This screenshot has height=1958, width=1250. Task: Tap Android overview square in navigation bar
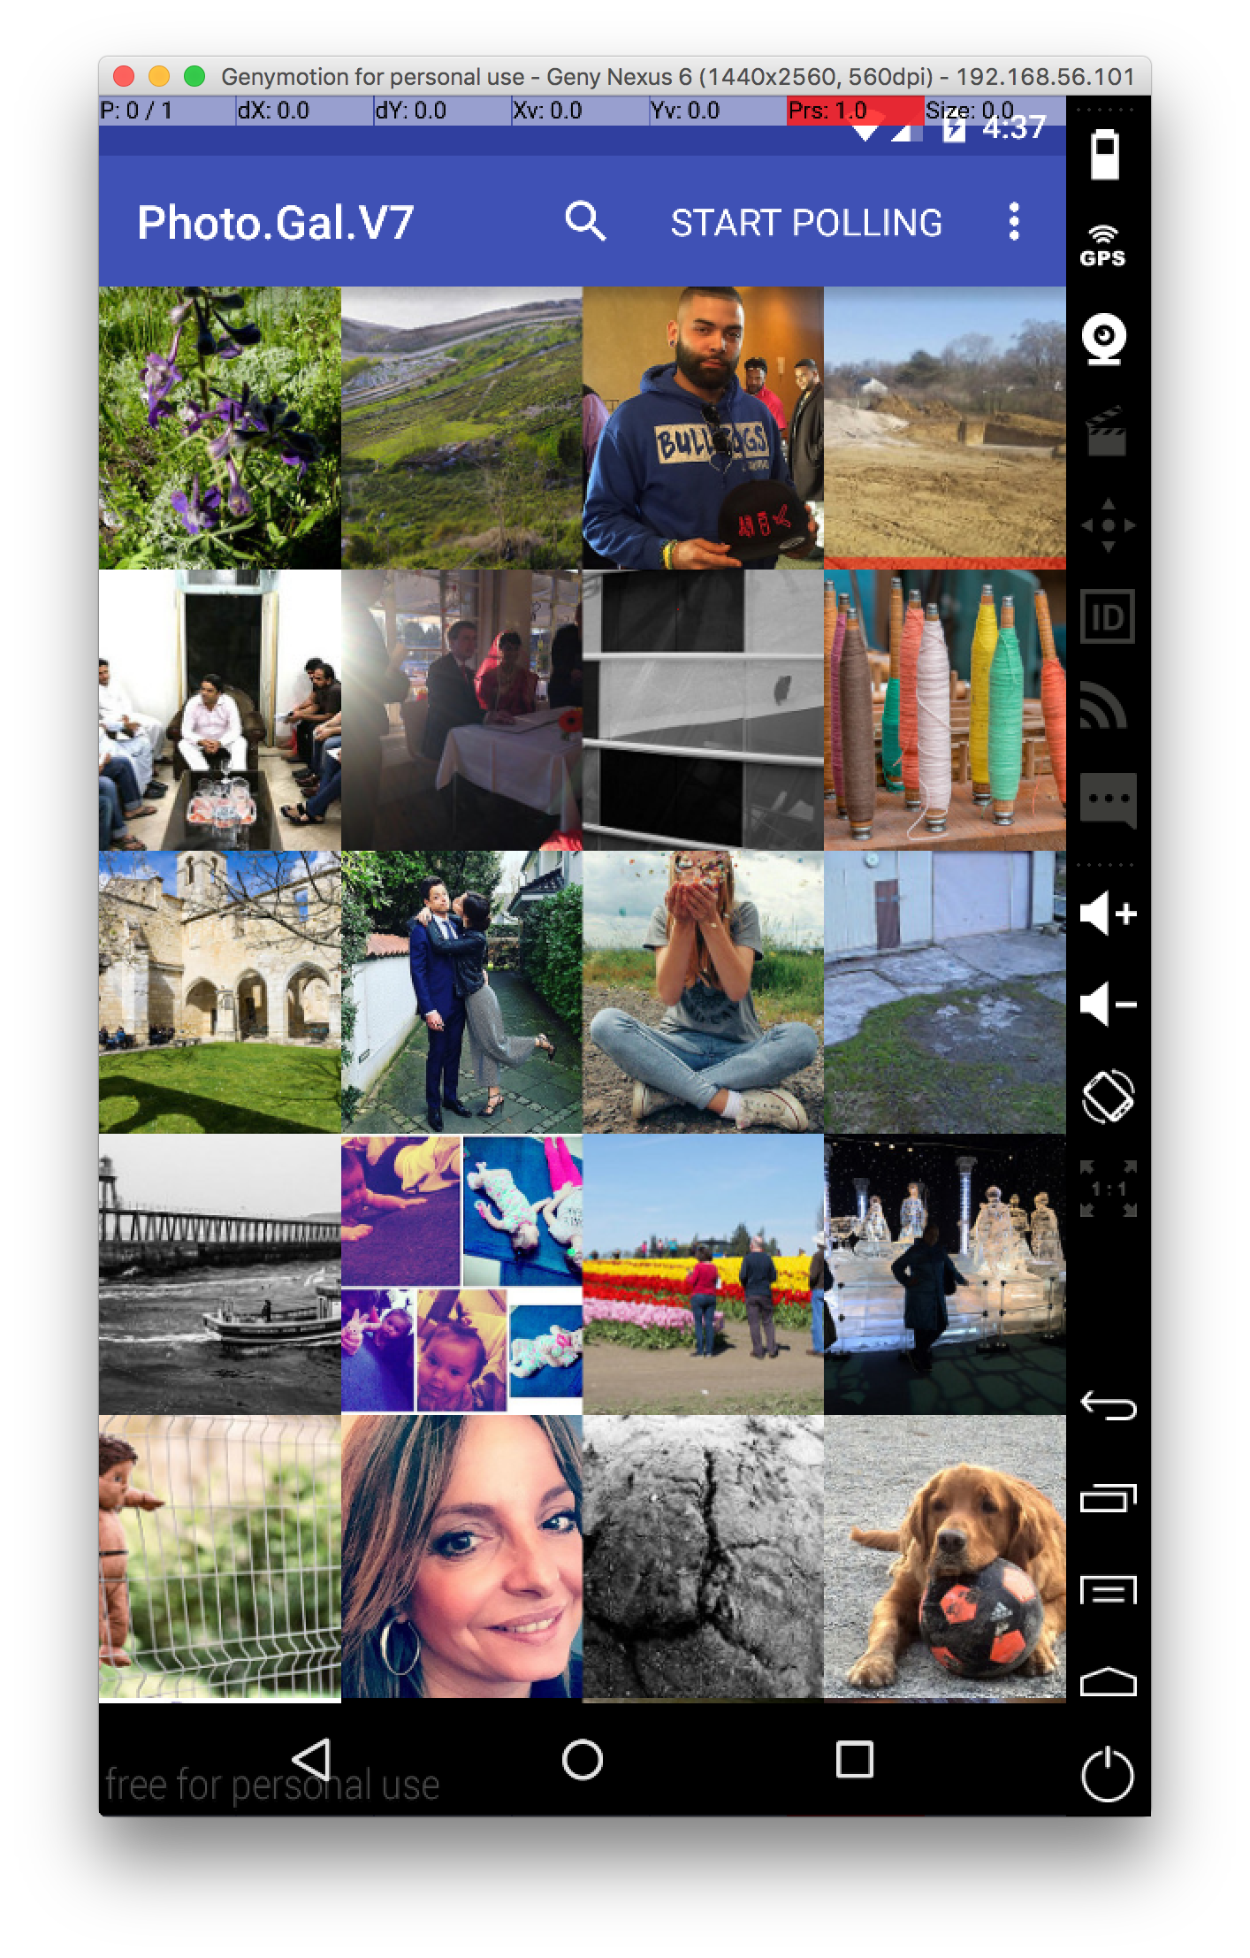click(x=854, y=1759)
